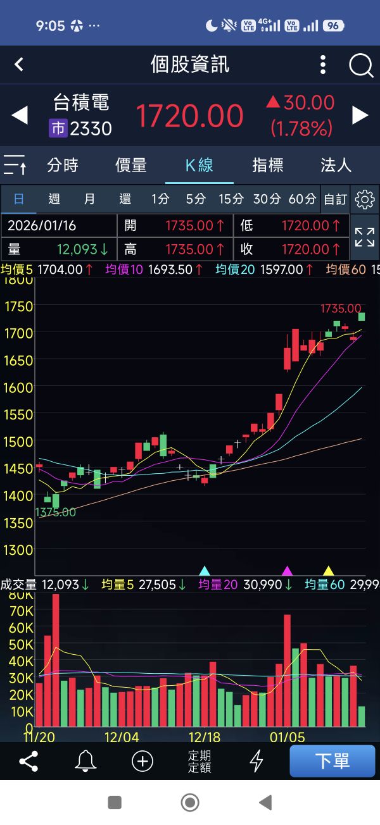
Task: Select the K線 candlestick tab
Action: point(199,166)
